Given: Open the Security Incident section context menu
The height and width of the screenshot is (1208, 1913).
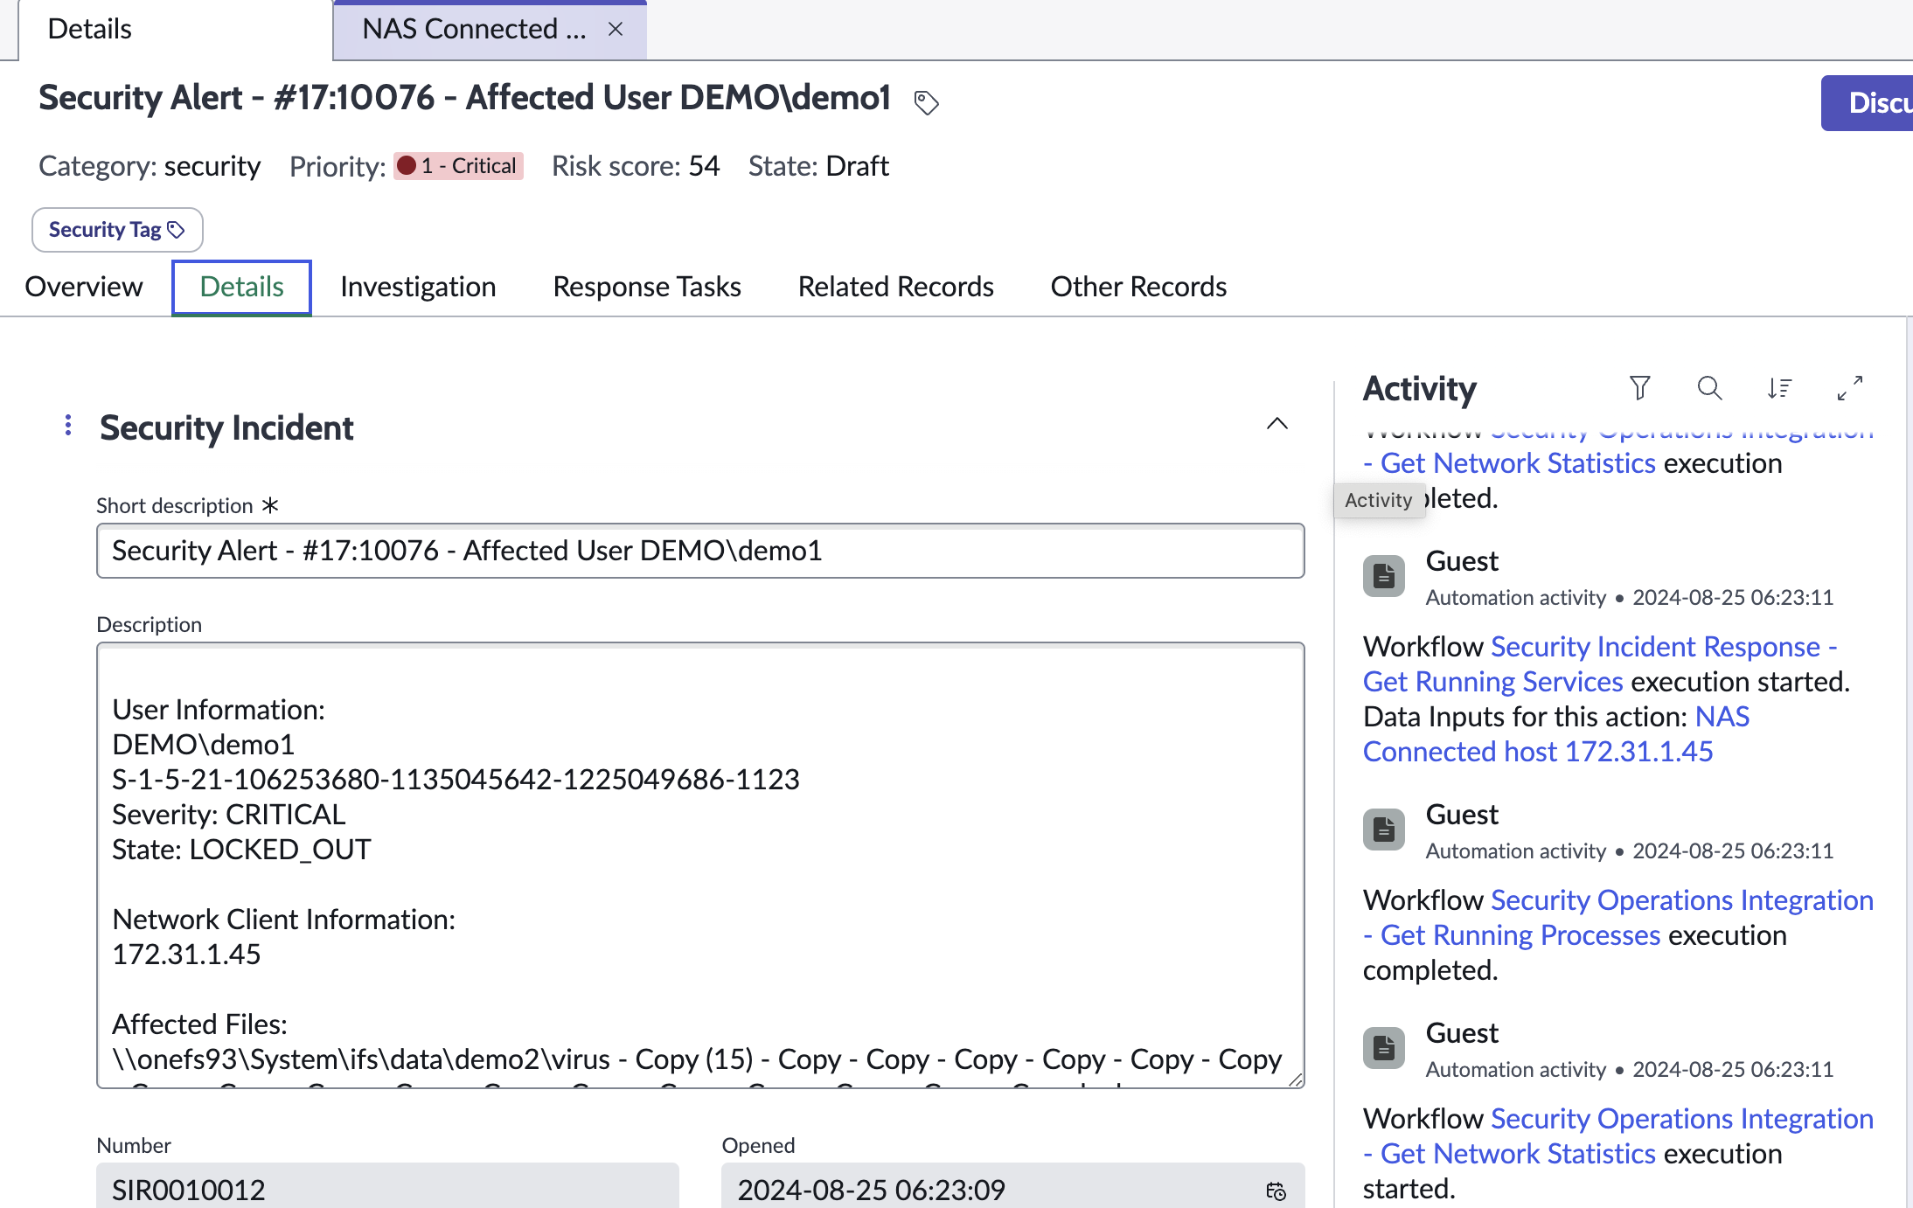Looking at the screenshot, I should (68, 426).
